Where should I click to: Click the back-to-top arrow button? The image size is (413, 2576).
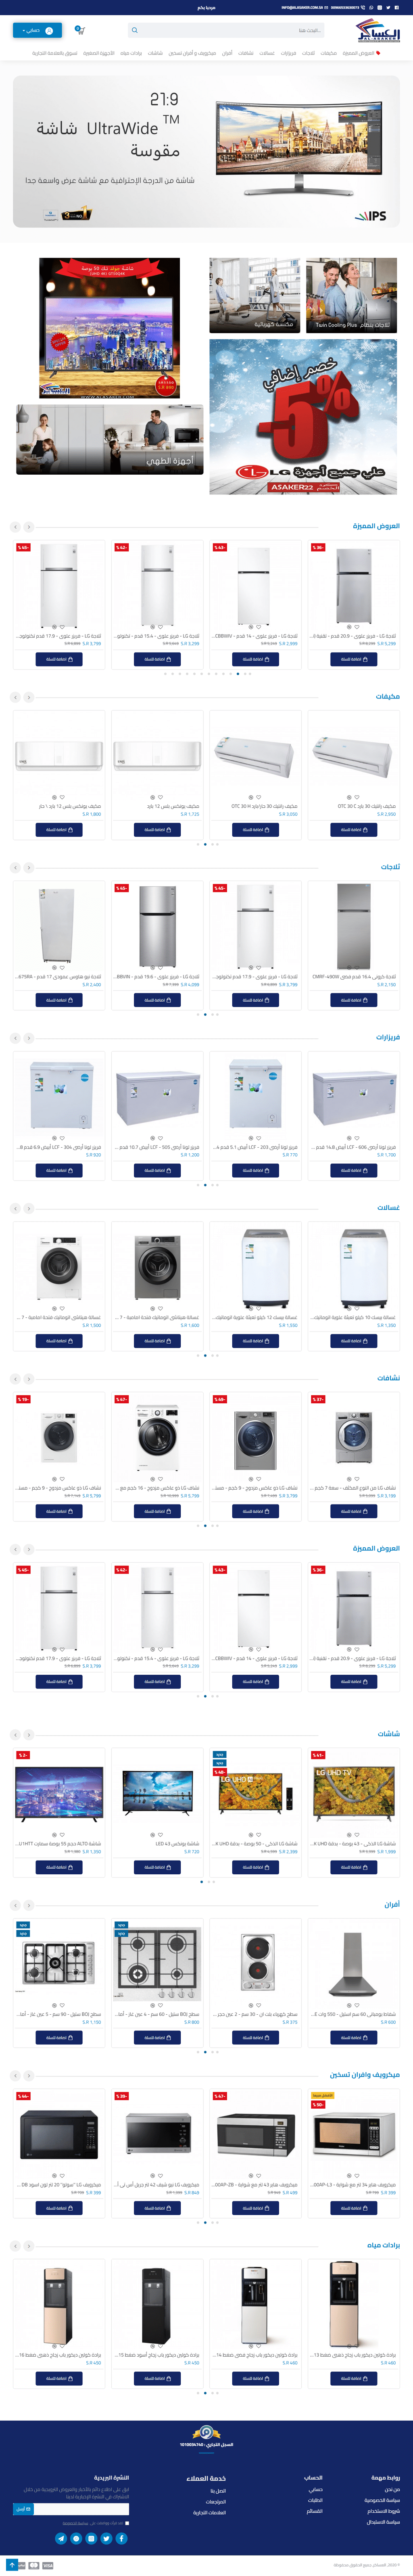[12, 2565]
